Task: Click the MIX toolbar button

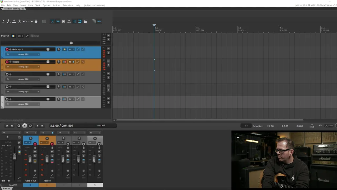Action: (x=99, y=21)
